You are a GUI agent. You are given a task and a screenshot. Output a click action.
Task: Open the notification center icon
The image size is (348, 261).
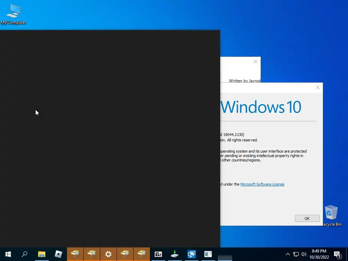pos(337,255)
